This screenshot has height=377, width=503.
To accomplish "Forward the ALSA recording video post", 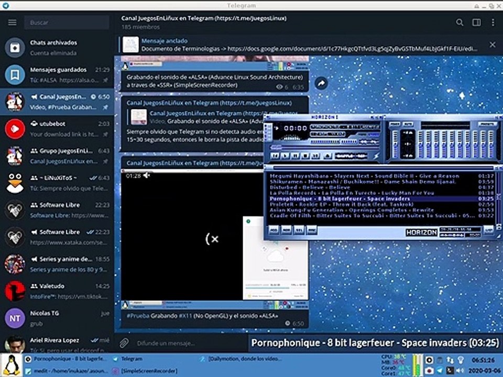I will (321, 83).
